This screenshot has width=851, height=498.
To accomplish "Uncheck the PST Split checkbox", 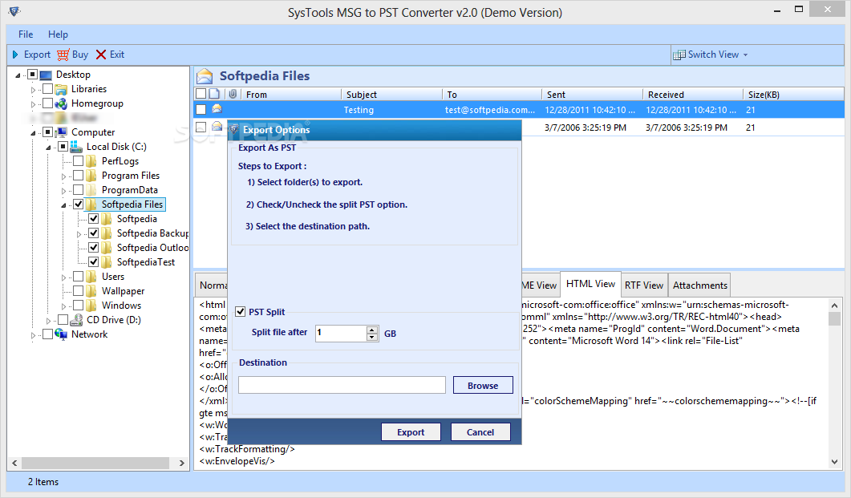I will (241, 312).
